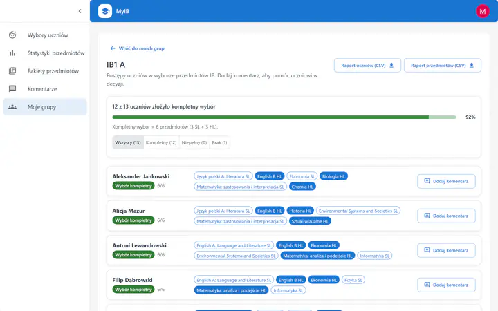The image size is (498, 311).
Task: Click Alicja Mazur's Environmental Systems and Societies SL chip
Action: click(x=358, y=211)
